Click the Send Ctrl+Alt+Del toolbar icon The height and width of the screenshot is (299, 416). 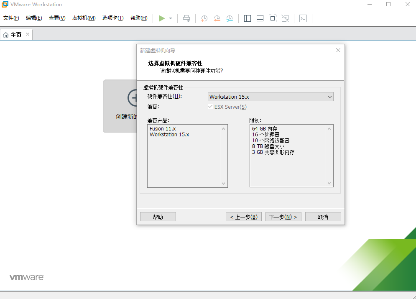click(x=186, y=18)
